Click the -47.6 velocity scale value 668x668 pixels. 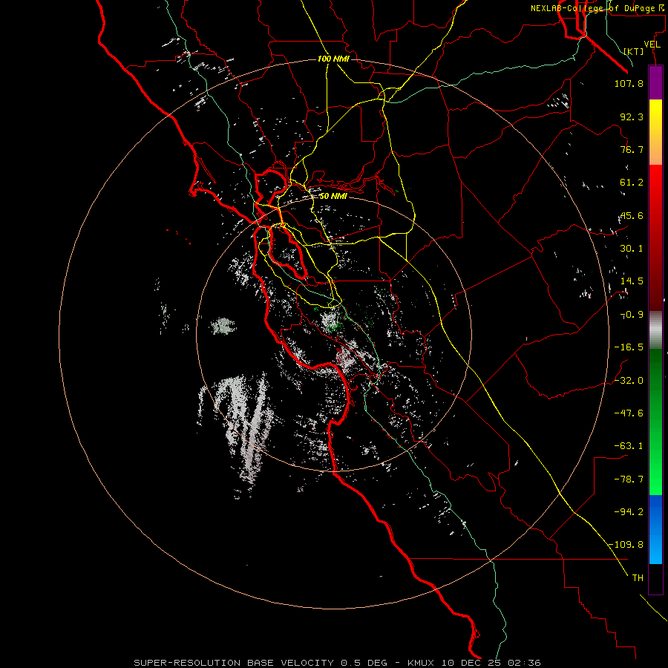click(x=629, y=413)
